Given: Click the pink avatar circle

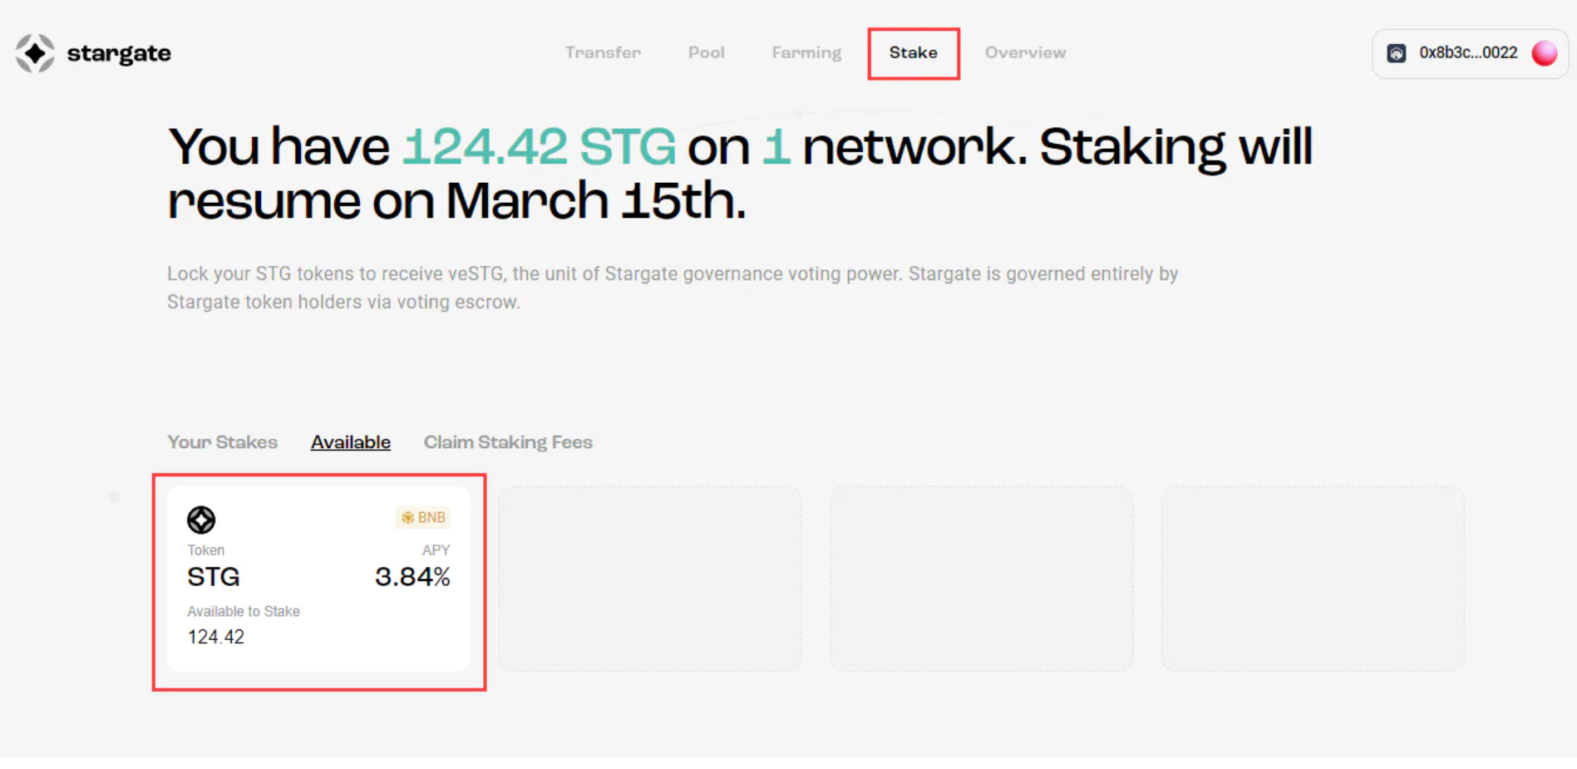Looking at the screenshot, I should (x=1544, y=53).
